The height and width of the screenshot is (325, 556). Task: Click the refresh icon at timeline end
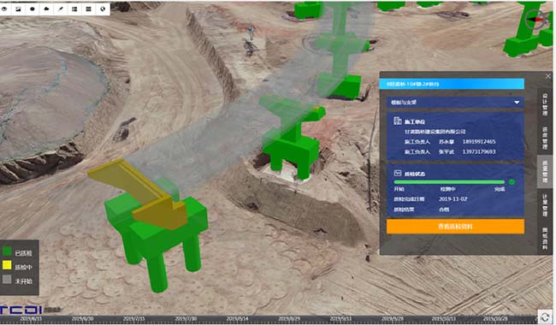pyautogui.click(x=545, y=316)
